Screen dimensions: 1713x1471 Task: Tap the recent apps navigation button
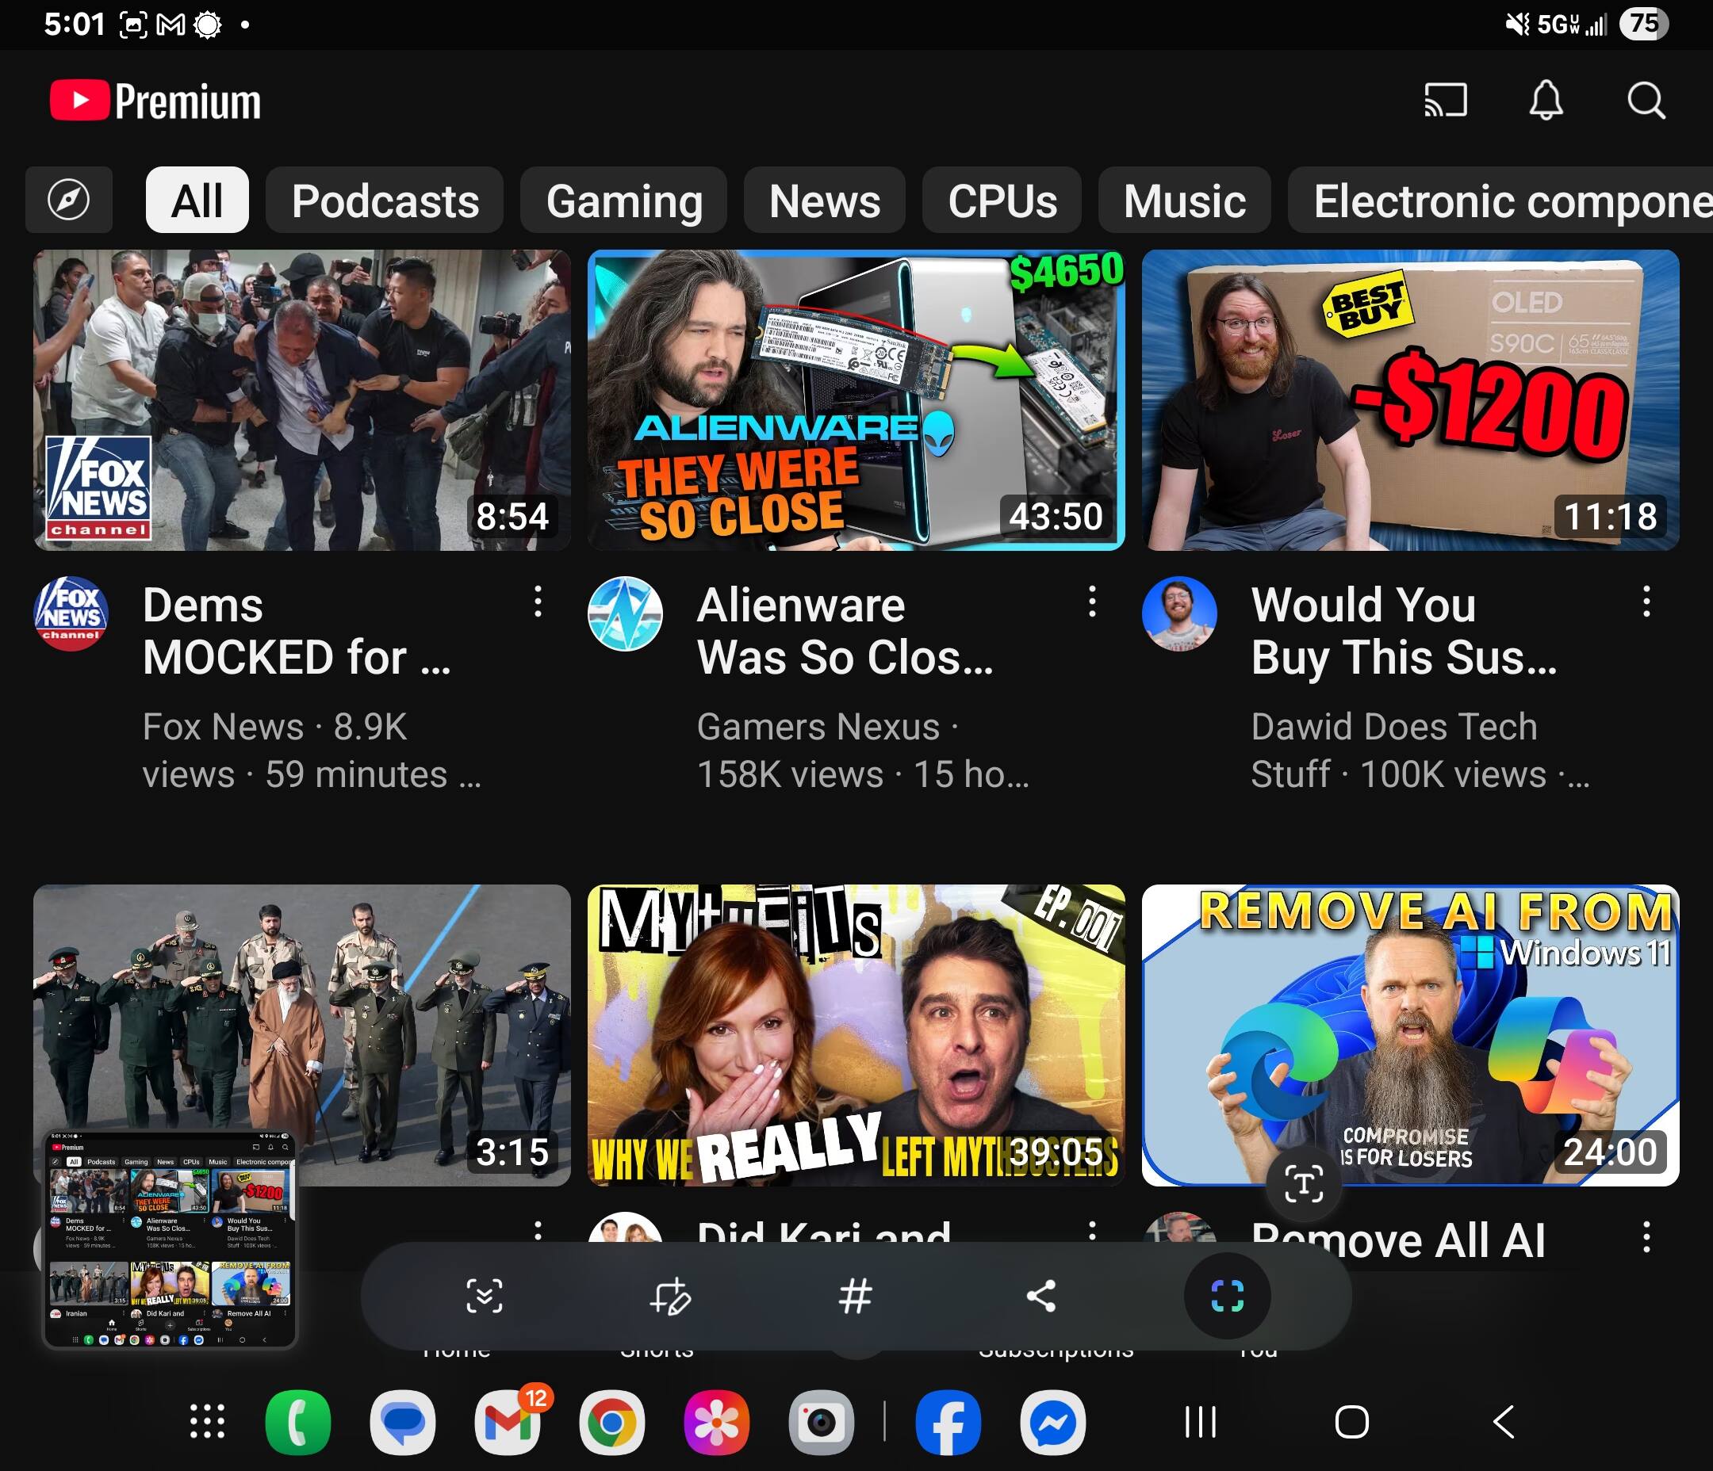click(1201, 1422)
